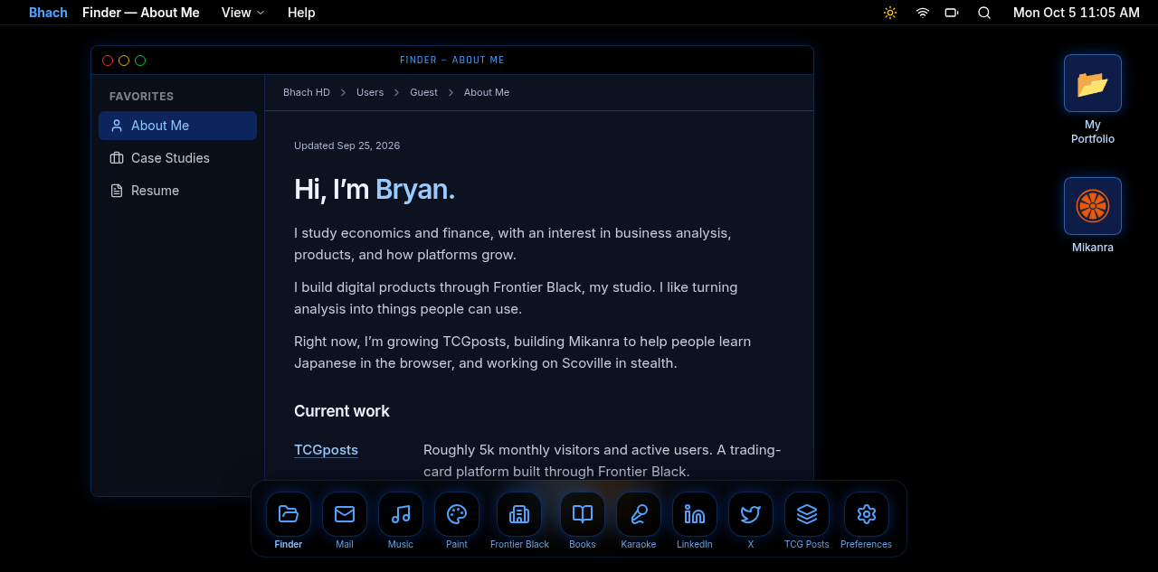Go to Guest breadcrumb
This screenshot has height=572, width=1158.
point(423,92)
